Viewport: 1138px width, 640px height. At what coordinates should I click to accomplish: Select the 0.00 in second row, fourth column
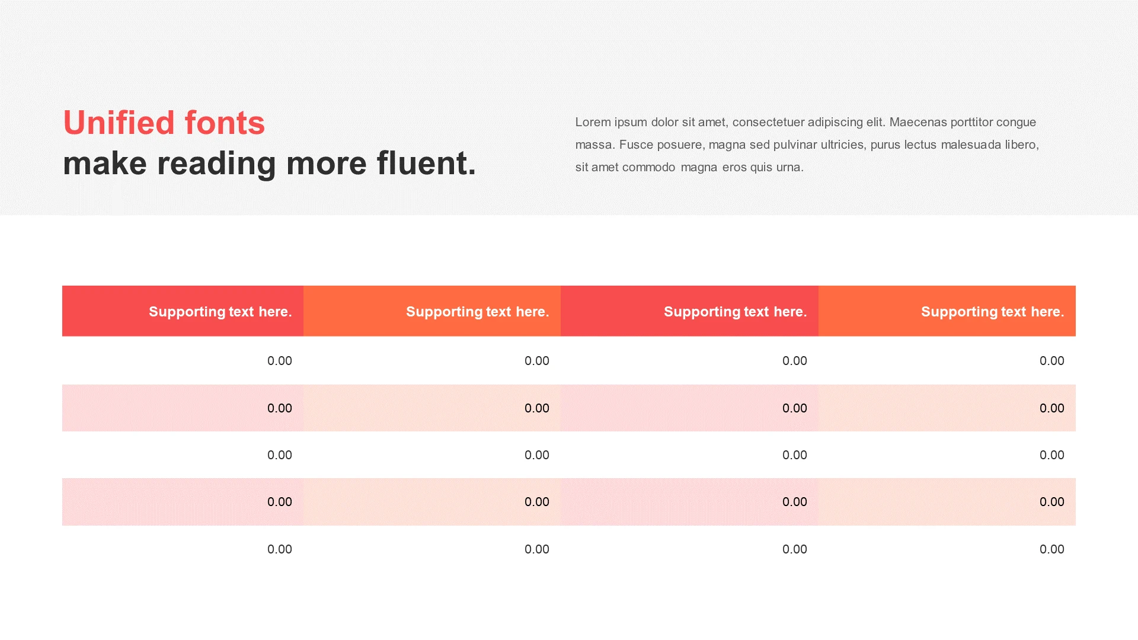coord(1051,408)
